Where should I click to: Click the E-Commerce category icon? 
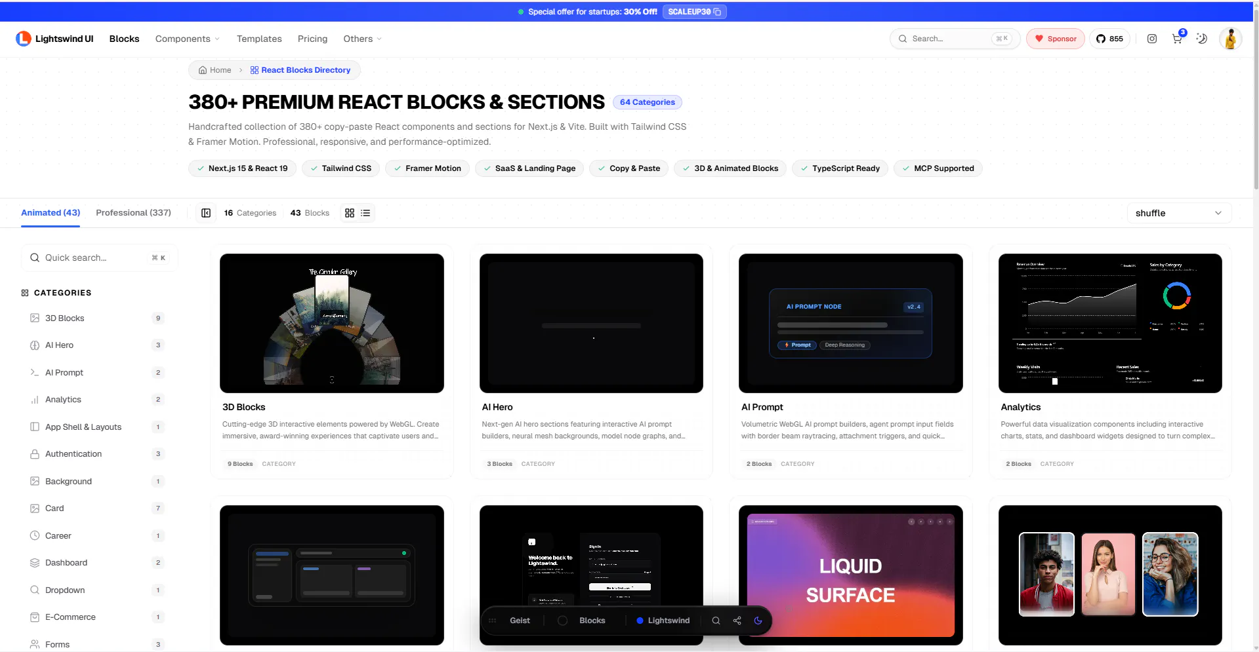pyautogui.click(x=35, y=617)
